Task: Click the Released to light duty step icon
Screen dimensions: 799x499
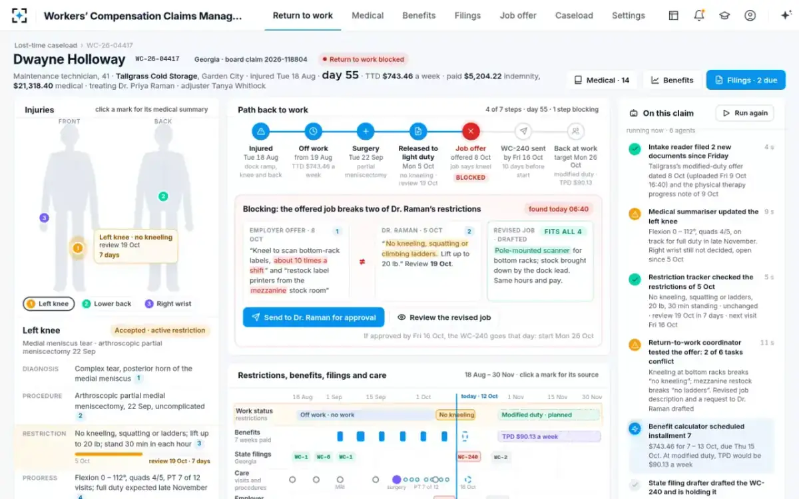Action: [418, 131]
